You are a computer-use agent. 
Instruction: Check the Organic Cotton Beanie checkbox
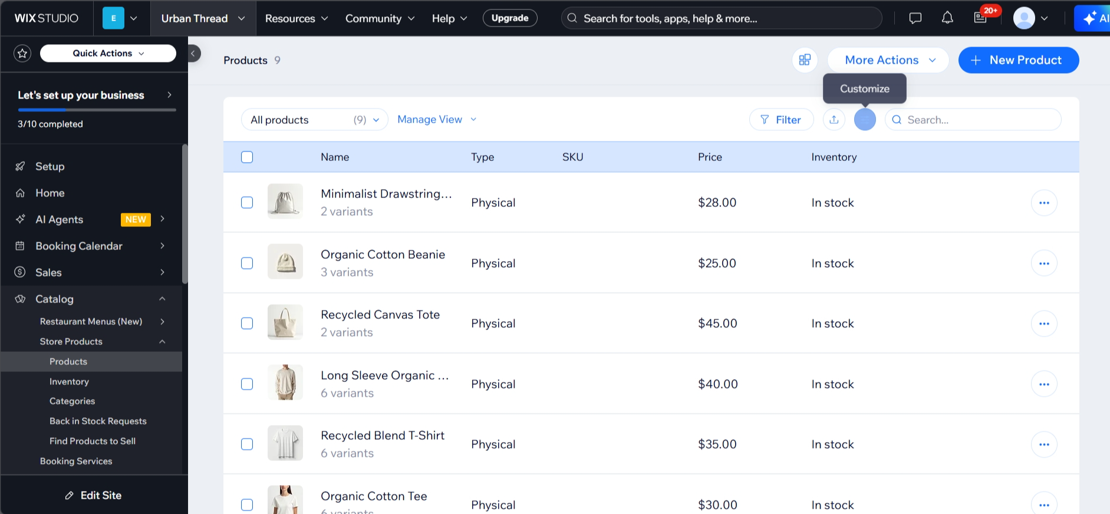(247, 263)
